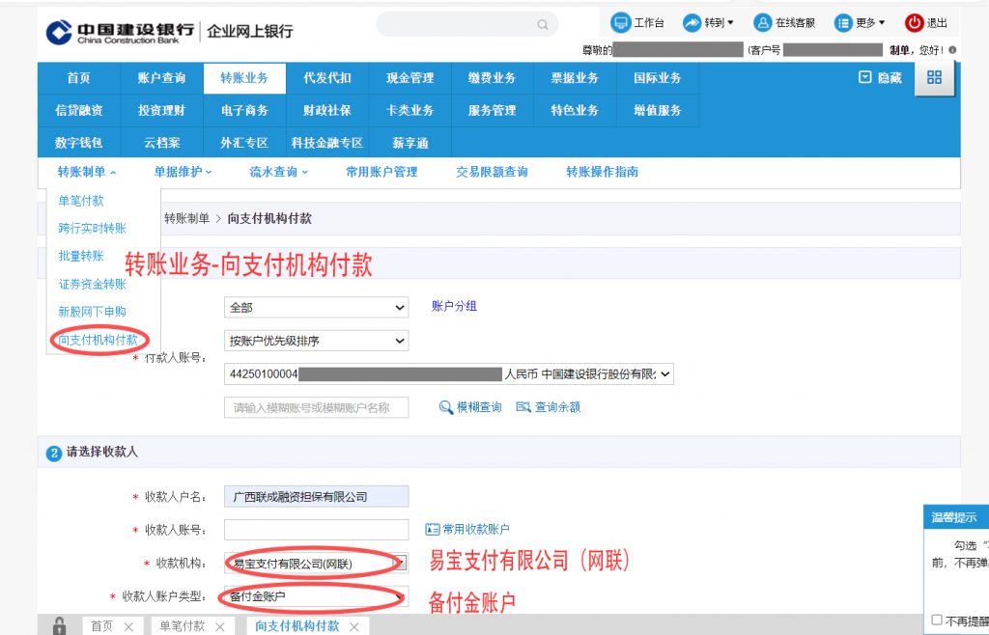Click the 账户分组 link
The image size is (989, 635).
point(454,306)
